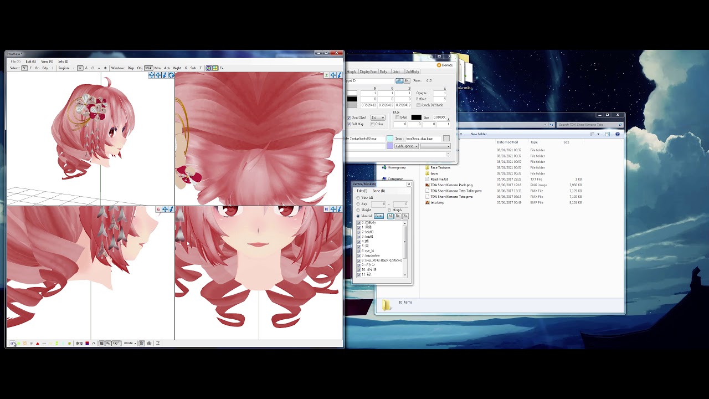
Task: Open the Edit (E) menu in PmxView
Action: pos(30,62)
